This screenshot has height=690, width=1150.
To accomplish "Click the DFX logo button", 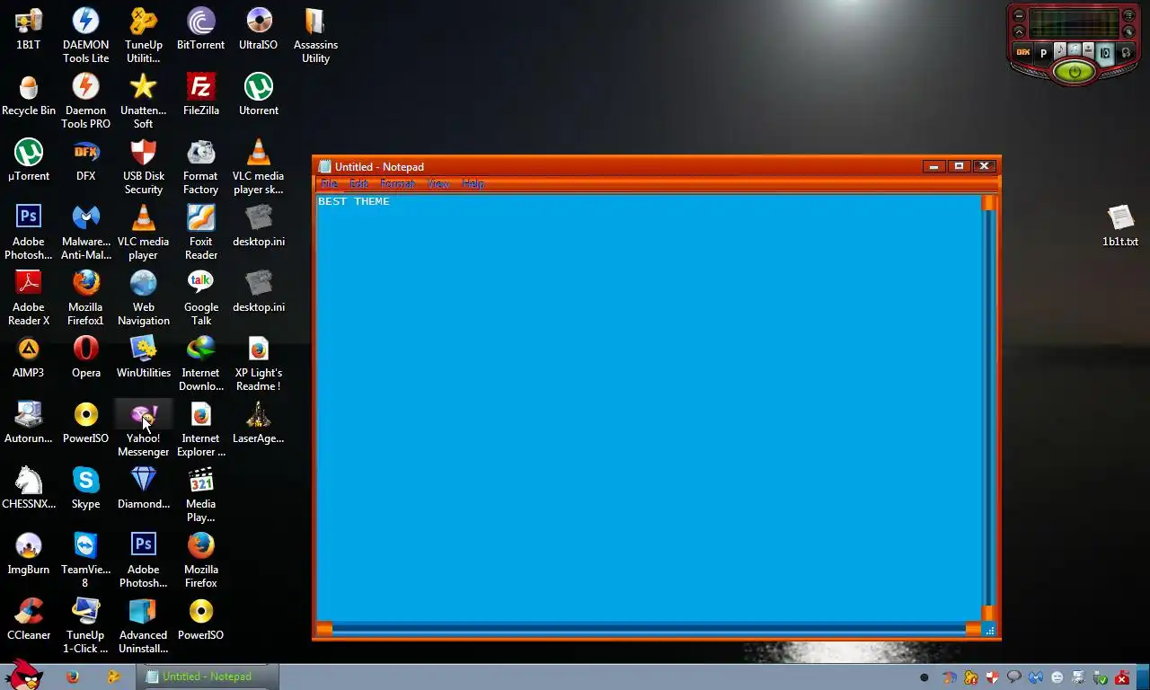I will point(1023,52).
